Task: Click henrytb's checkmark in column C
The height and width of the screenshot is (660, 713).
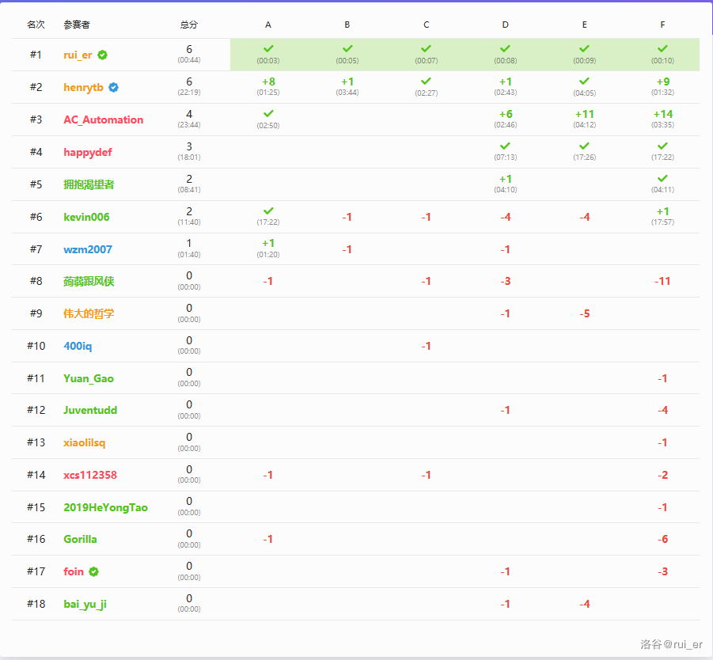Action: click(426, 82)
